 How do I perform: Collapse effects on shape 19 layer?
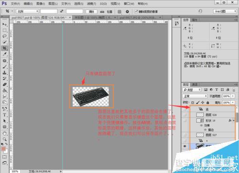[x=234, y=121]
